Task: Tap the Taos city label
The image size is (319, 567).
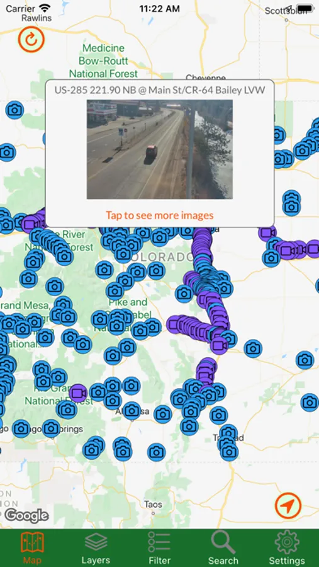Action: pyautogui.click(x=153, y=504)
